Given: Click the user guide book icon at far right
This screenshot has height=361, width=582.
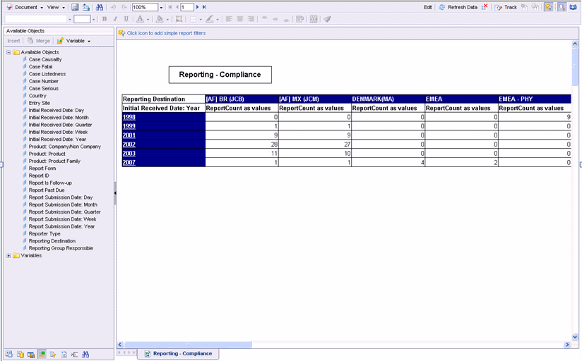Looking at the screenshot, I should tap(573, 7).
